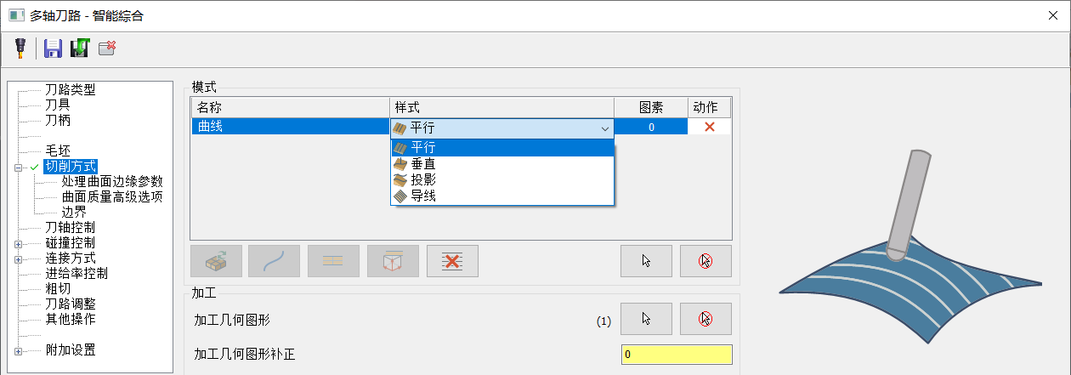Click the deselect button beside 加工几何图形

(x=705, y=319)
